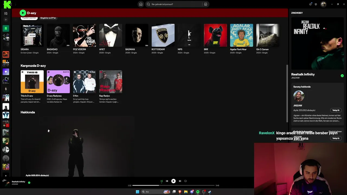Open the POZ VERDİM single cover
The image size is (347, 195).
pyautogui.click(x=84, y=35)
